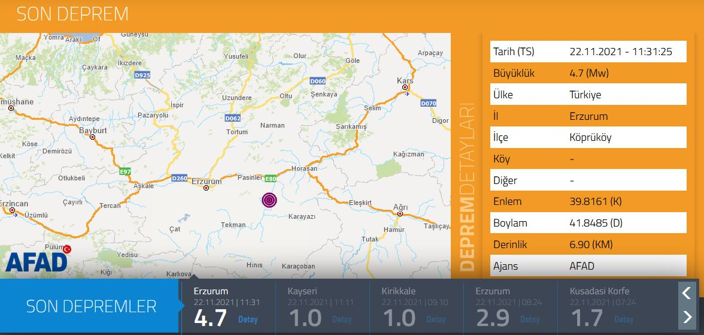Screen dimensions: 704x335
Task: Click the Turkish flag marker near Pülümür
Action: 67,249
